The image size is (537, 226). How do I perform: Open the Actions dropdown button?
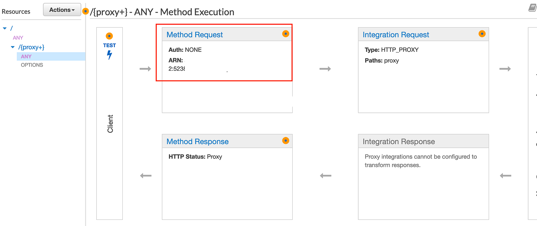pos(62,10)
